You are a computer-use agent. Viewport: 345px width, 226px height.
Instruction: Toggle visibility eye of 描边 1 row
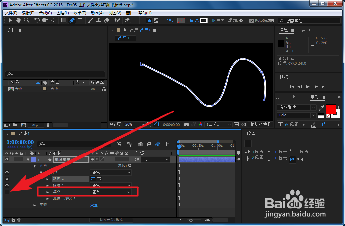[7, 185]
